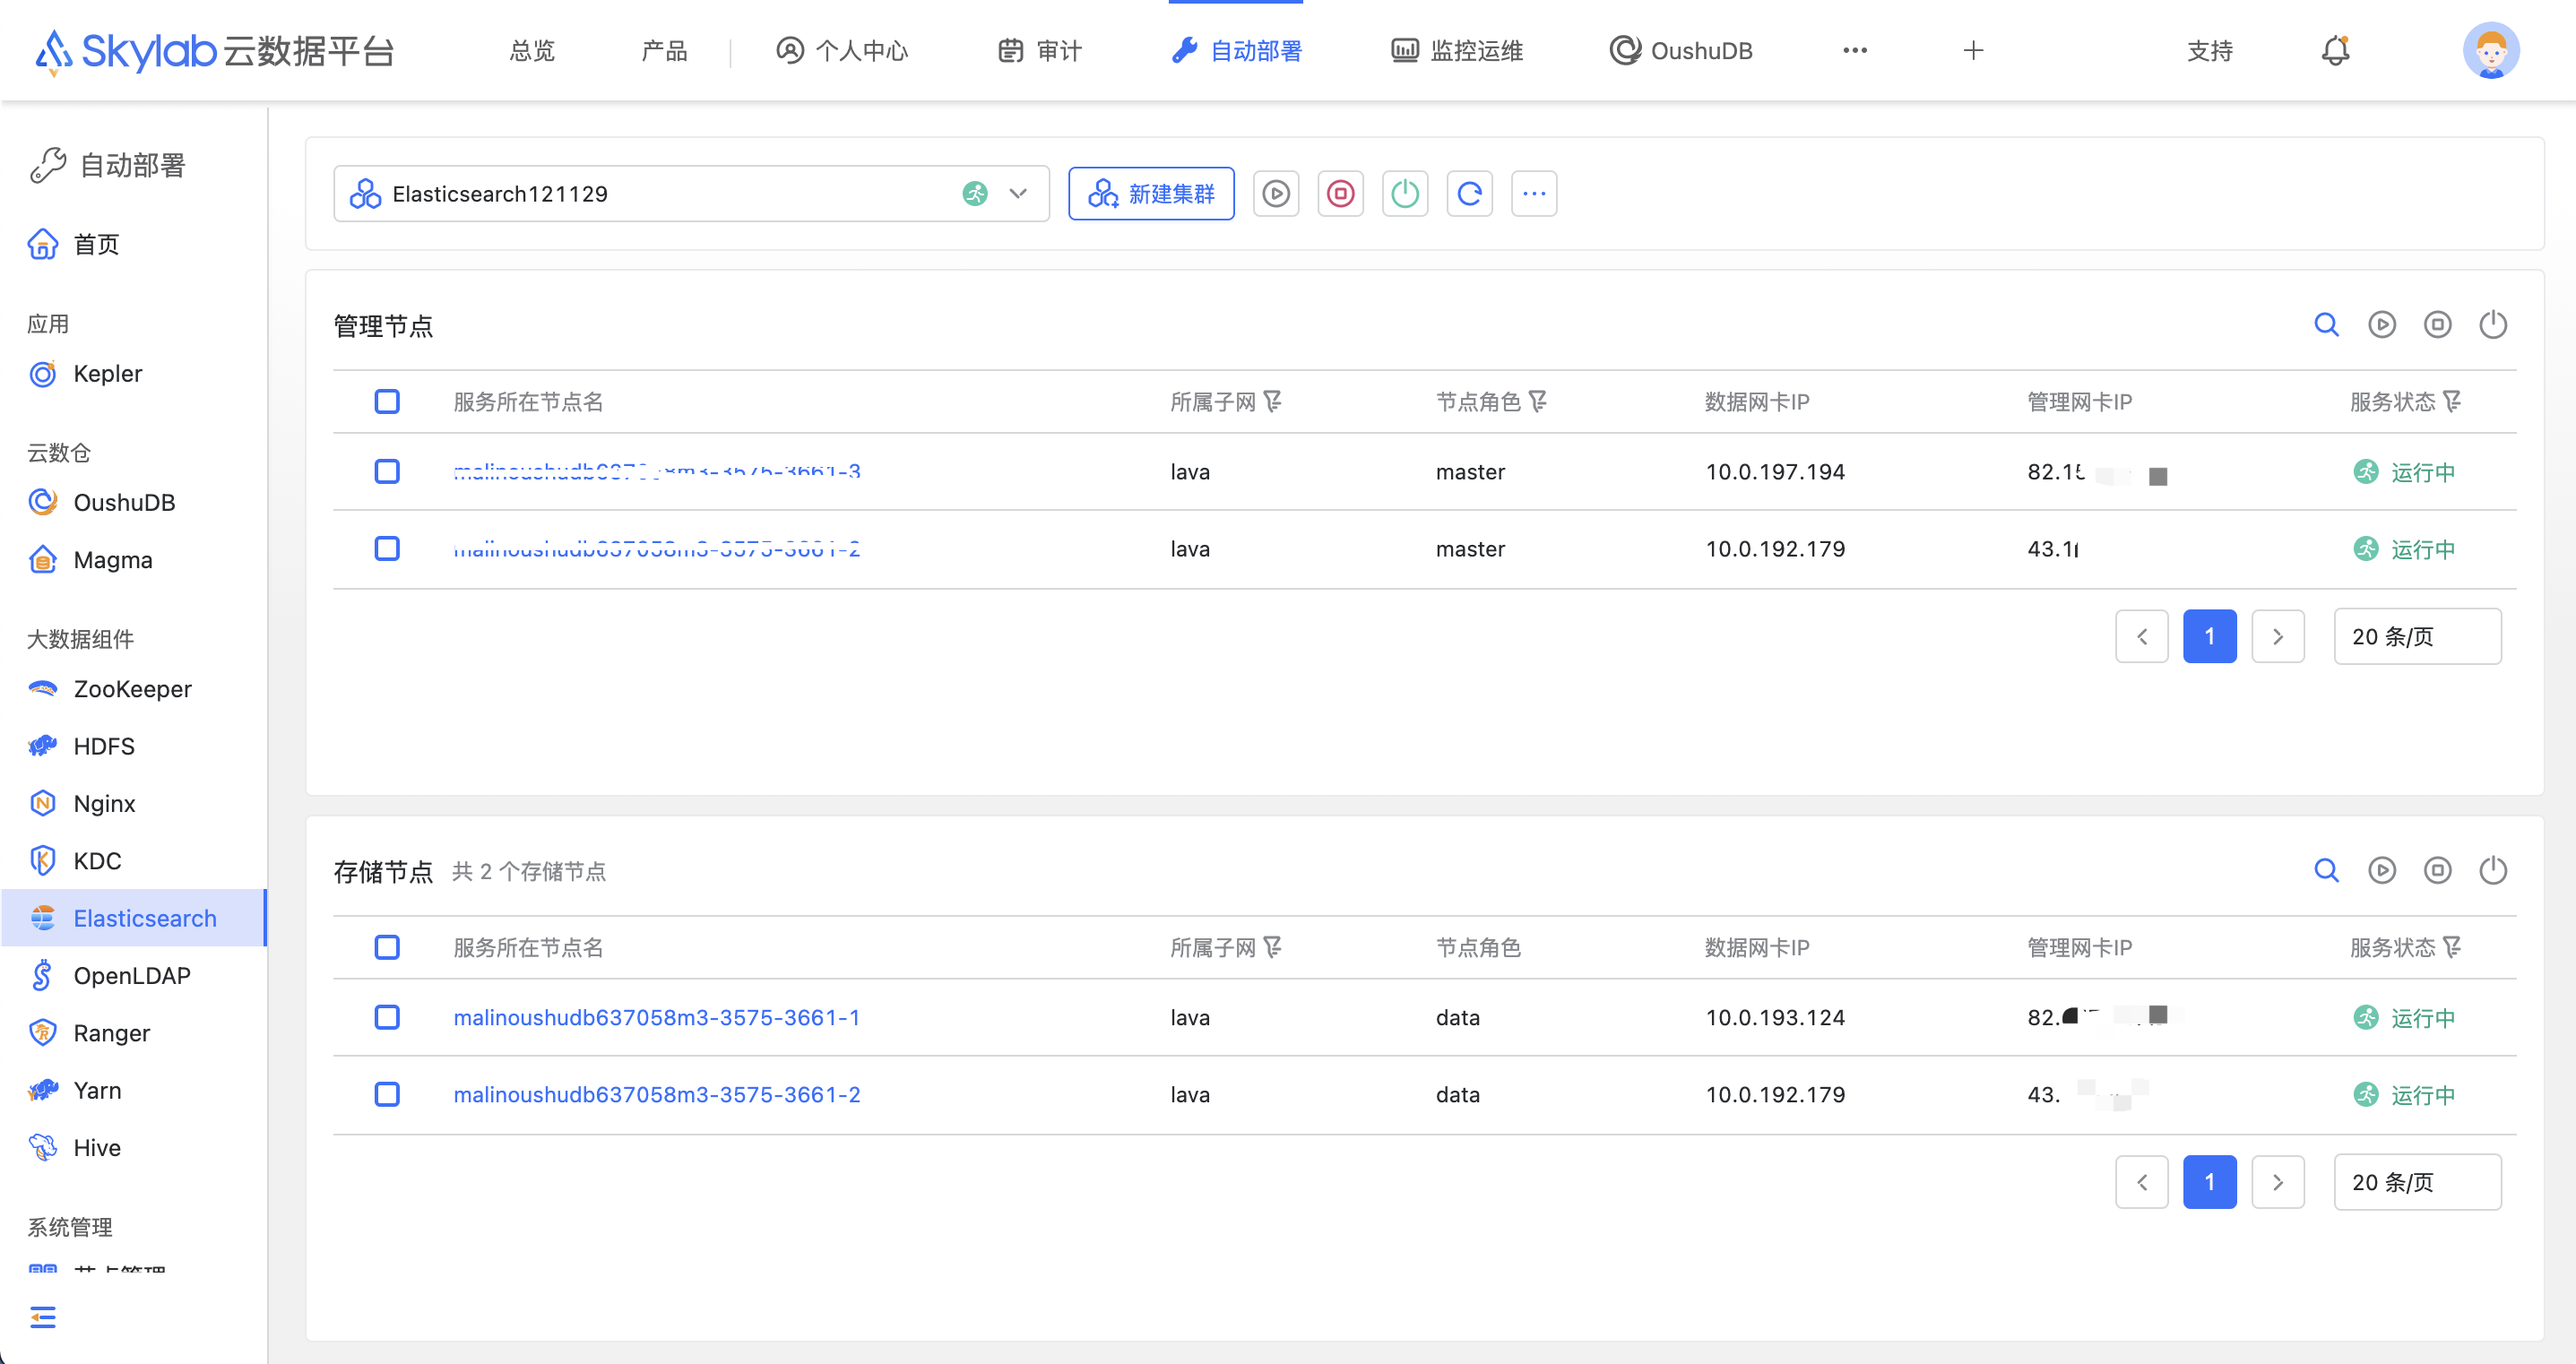Open search in 管理节点 section

(2326, 324)
